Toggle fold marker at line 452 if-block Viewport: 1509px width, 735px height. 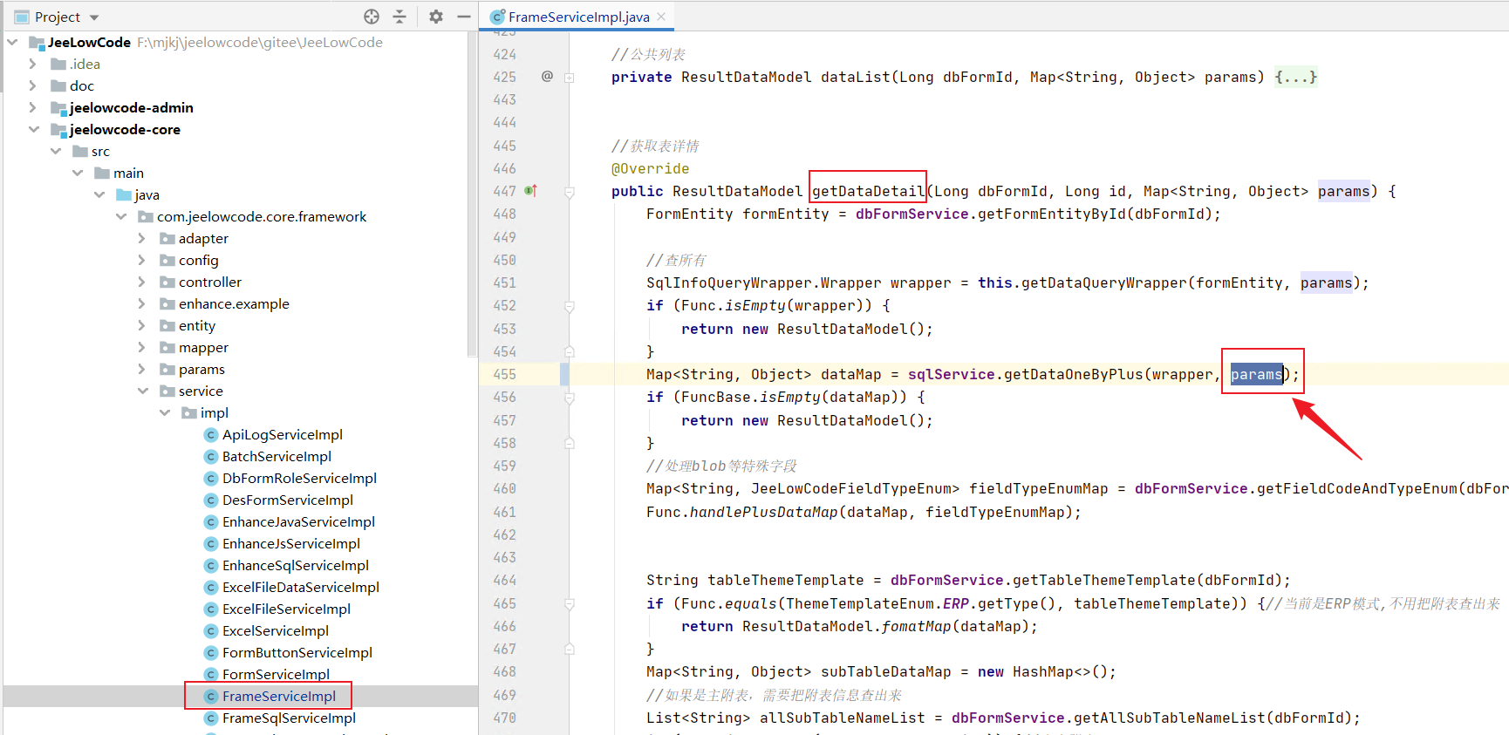point(569,306)
